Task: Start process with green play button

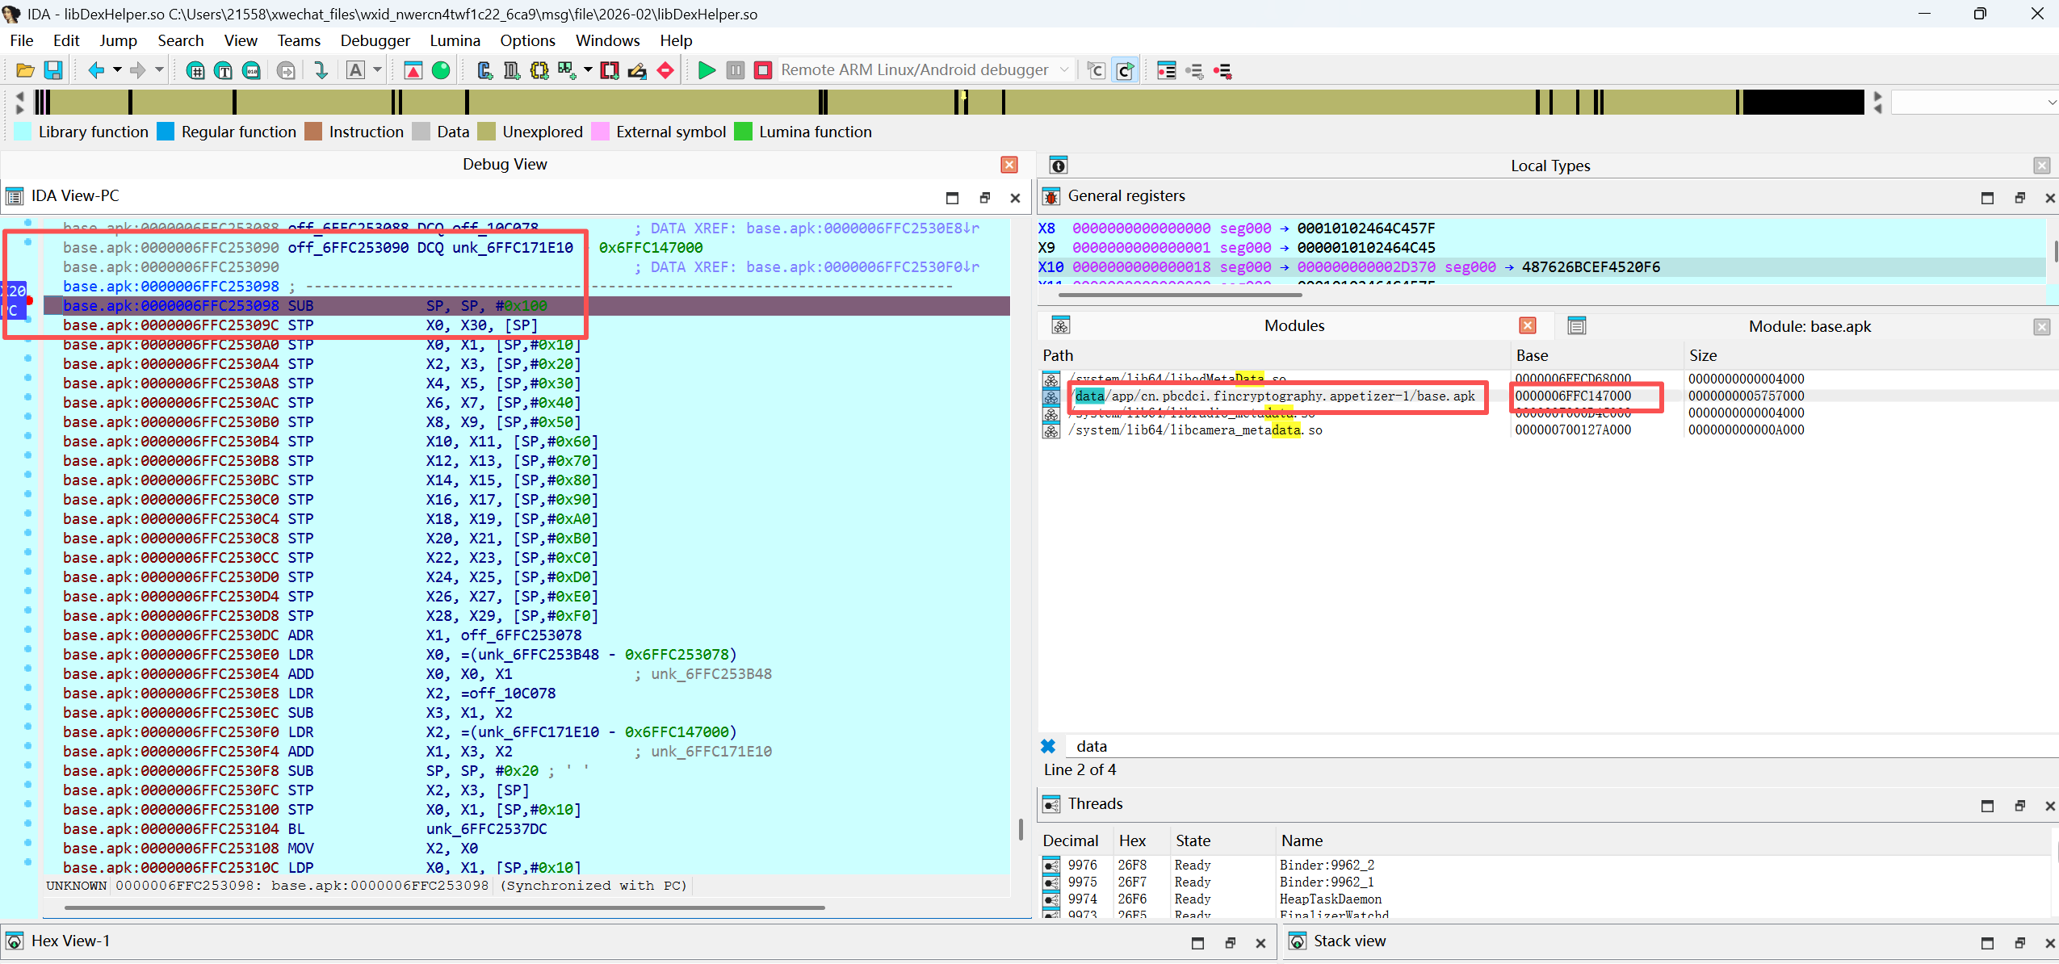Action: pos(707,71)
